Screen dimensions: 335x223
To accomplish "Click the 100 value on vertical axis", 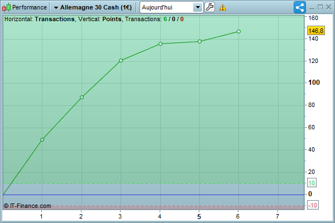I will click(314, 83).
